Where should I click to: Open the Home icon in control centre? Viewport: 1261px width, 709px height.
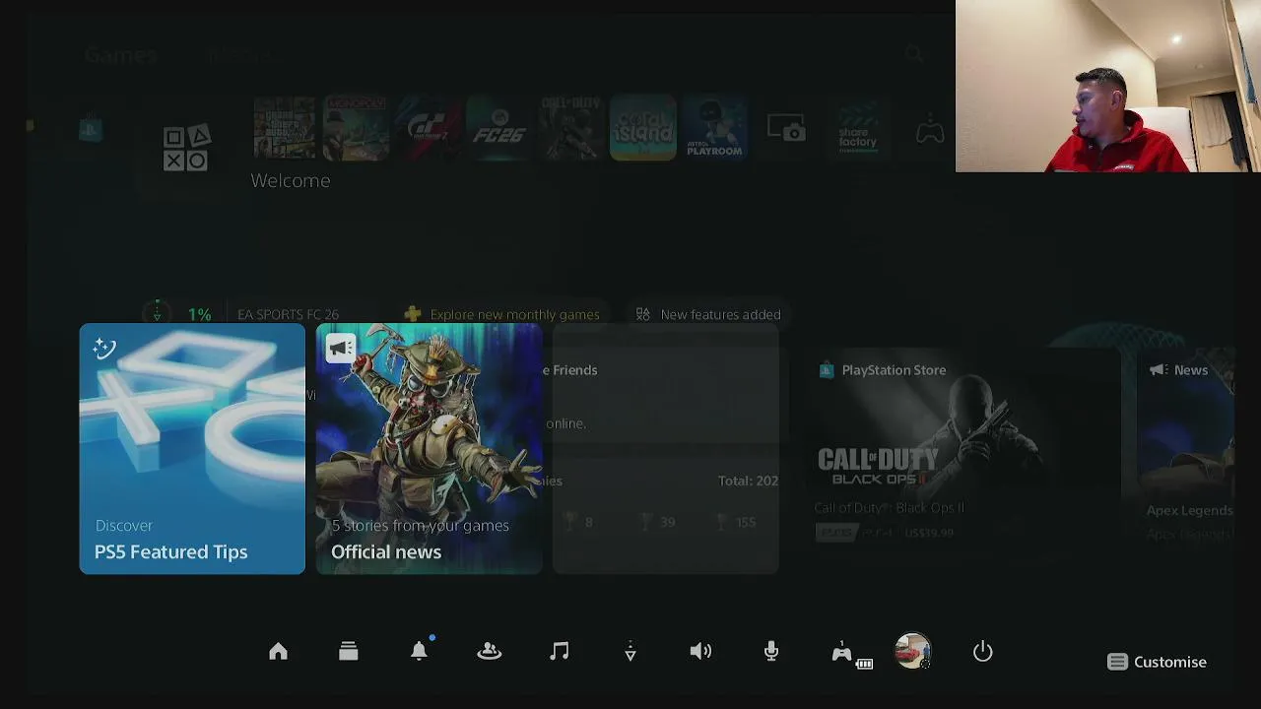click(x=278, y=652)
